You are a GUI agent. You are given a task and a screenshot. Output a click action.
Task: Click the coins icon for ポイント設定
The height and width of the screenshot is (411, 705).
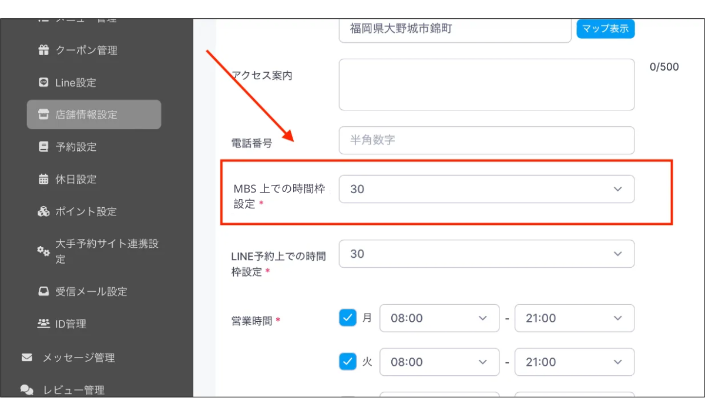(x=43, y=211)
